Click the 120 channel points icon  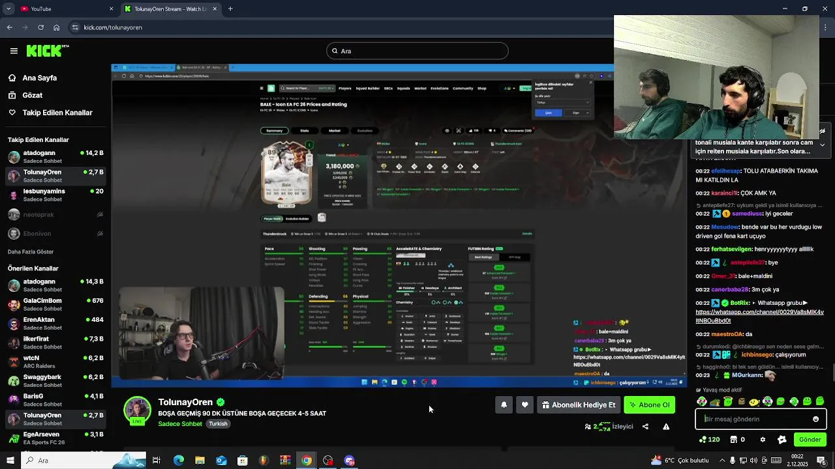pyautogui.click(x=709, y=440)
